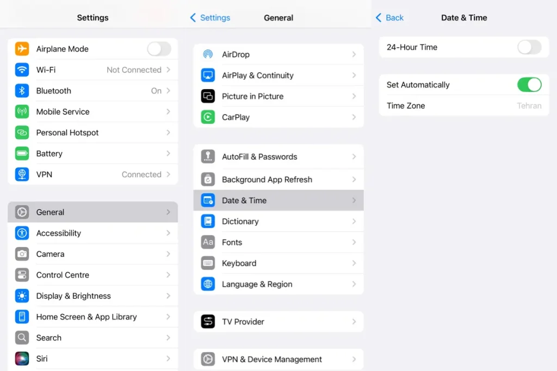Open Bluetooth via its chevron arrow
The image size is (557, 371).
169,91
